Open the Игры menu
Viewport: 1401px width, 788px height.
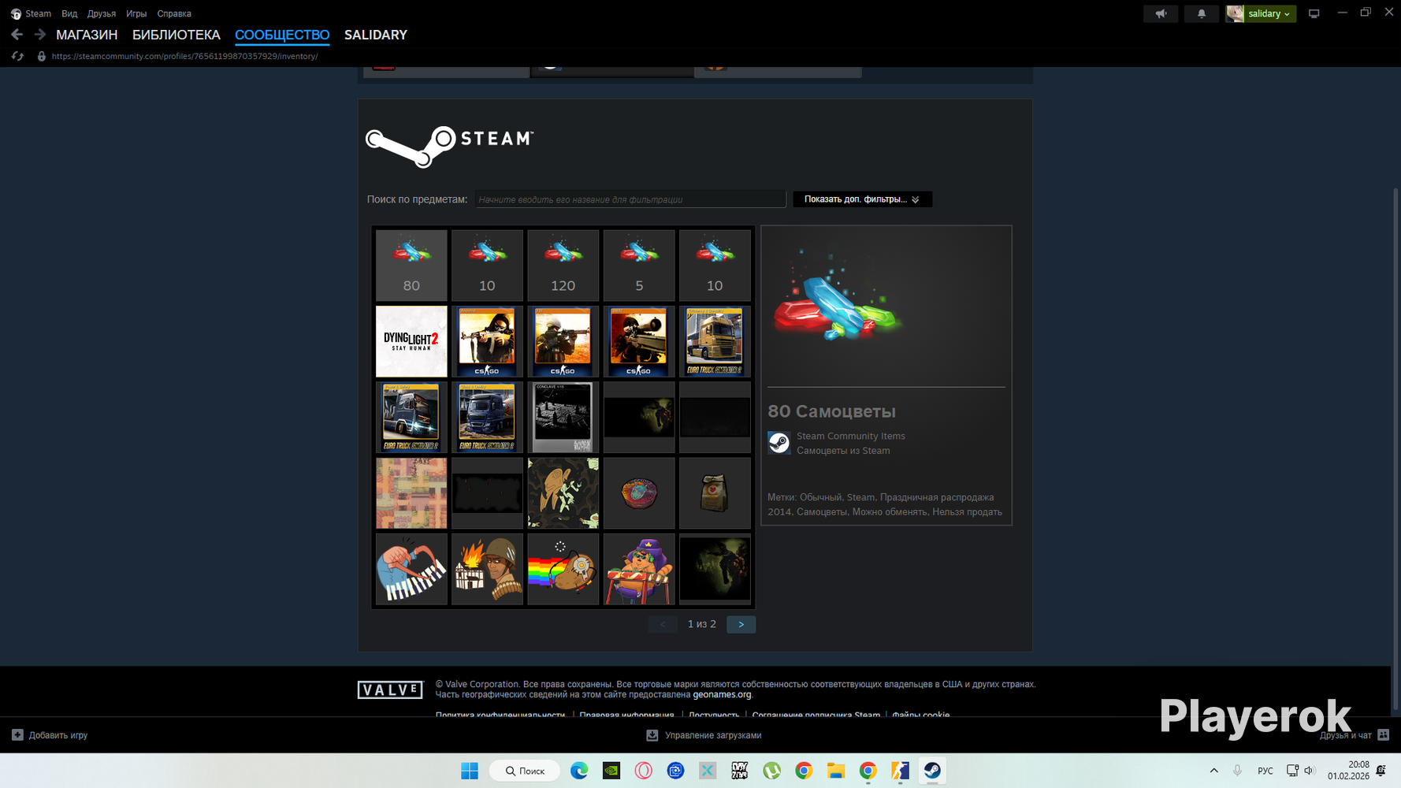coord(136,13)
